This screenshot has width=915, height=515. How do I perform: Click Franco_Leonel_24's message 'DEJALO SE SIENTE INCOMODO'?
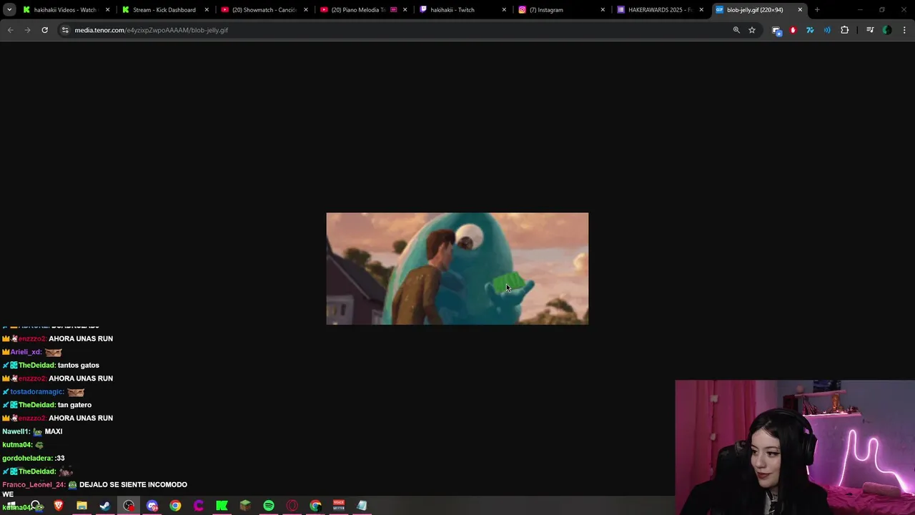(133, 485)
